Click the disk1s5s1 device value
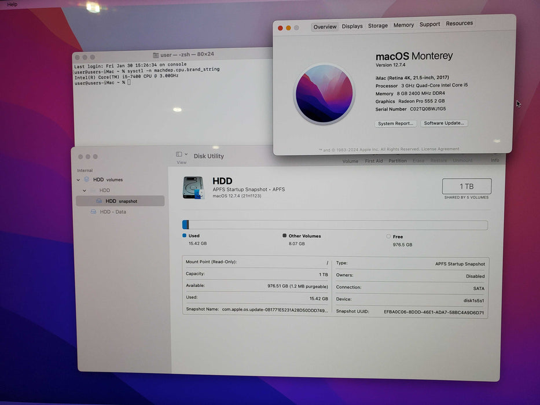540x405 pixels. (473, 301)
